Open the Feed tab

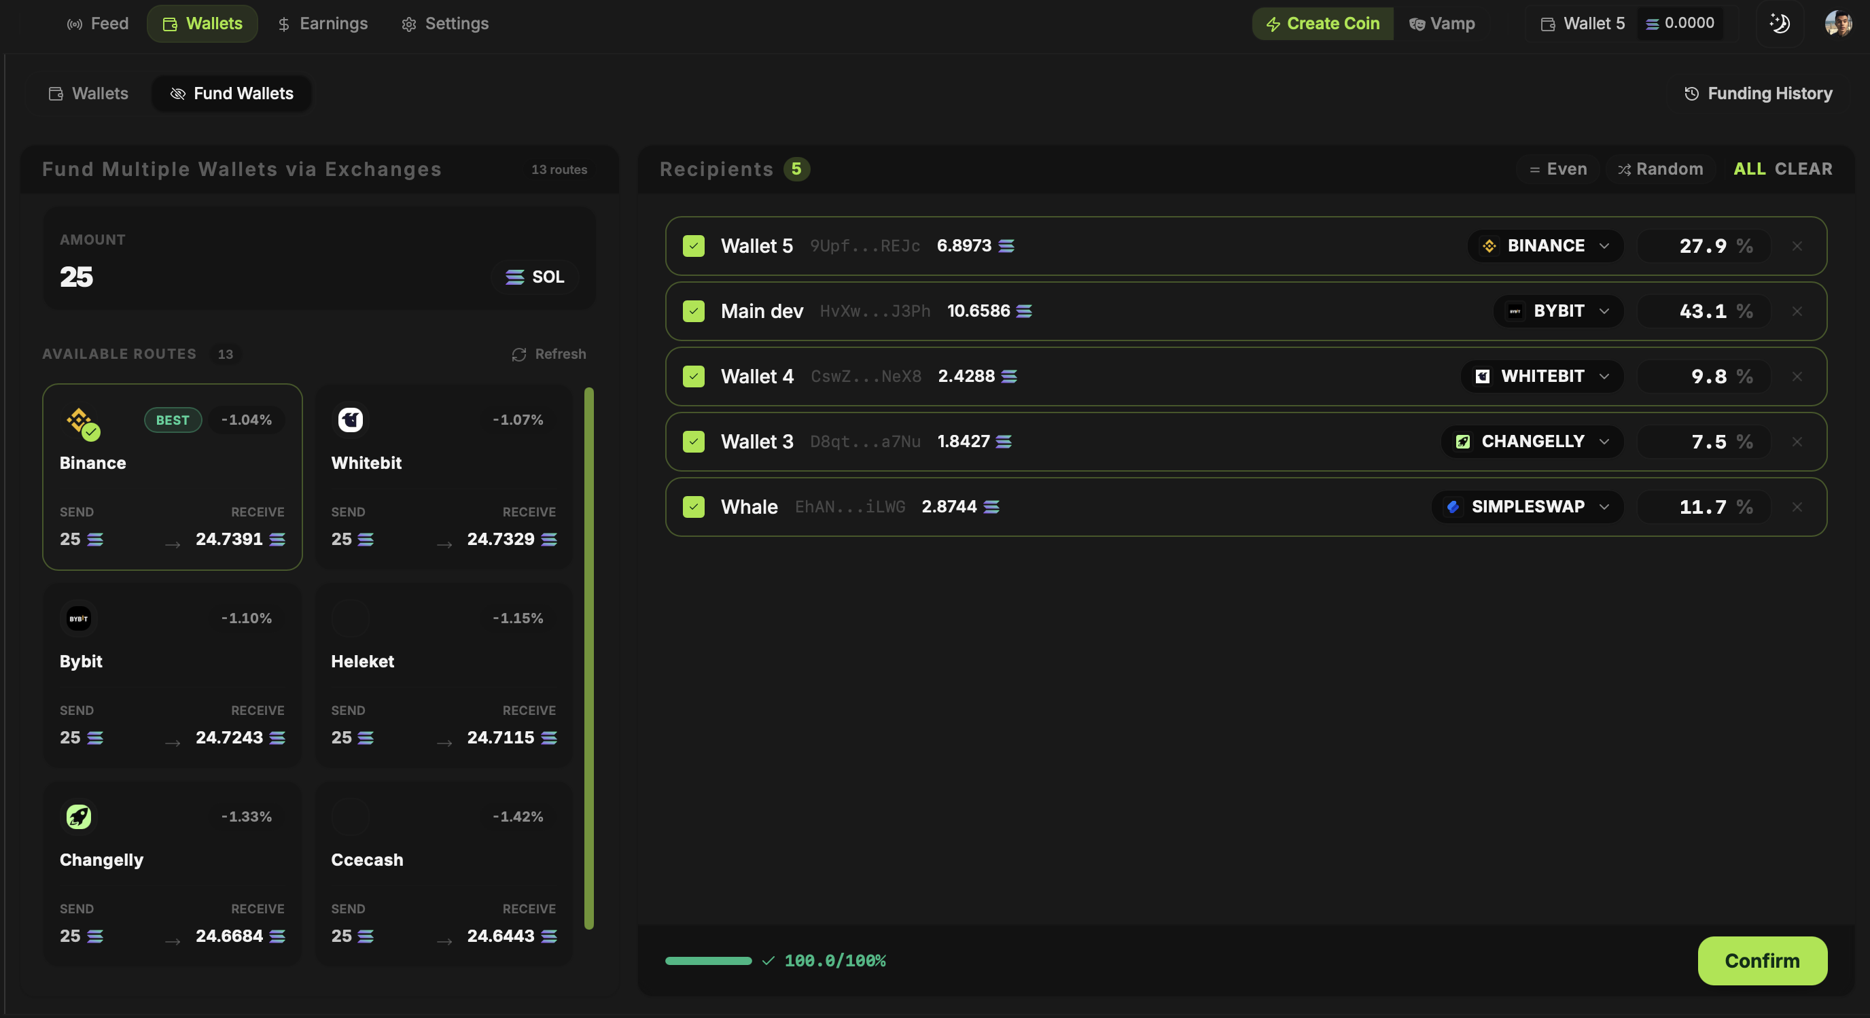point(97,23)
